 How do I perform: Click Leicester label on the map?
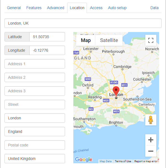point(91,49)
